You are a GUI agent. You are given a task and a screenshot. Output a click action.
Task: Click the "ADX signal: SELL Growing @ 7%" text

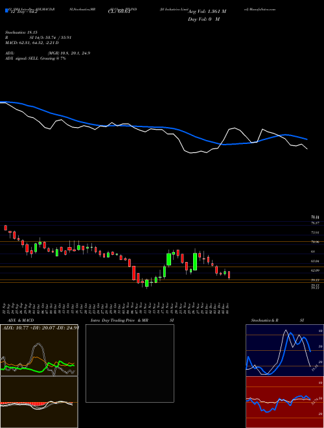pyautogui.click(x=36, y=58)
